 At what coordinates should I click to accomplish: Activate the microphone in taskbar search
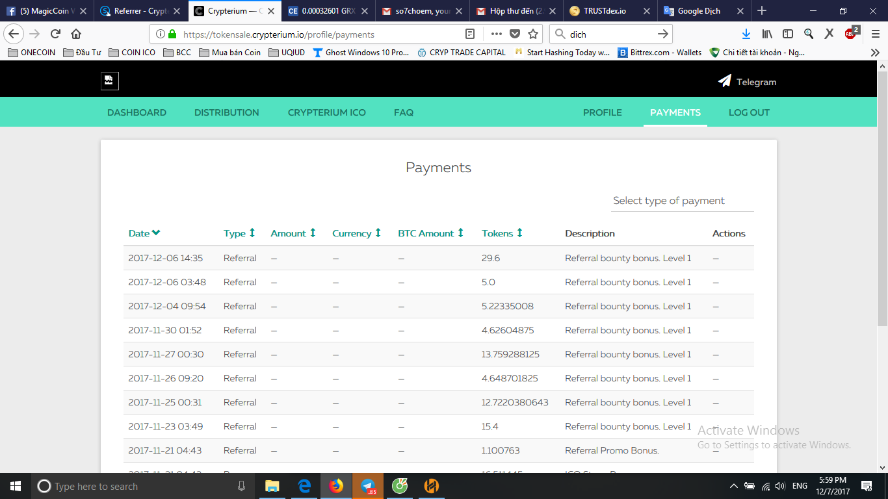point(242,486)
